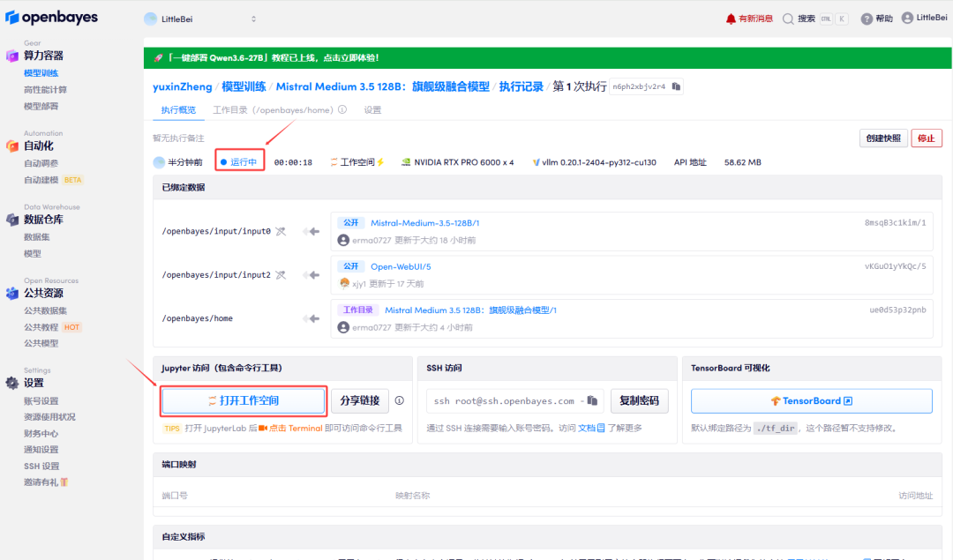The height and width of the screenshot is (560, 953).
Task: Click the 设置 gear icon in sidebar
Action: click(x=12, y=383)
